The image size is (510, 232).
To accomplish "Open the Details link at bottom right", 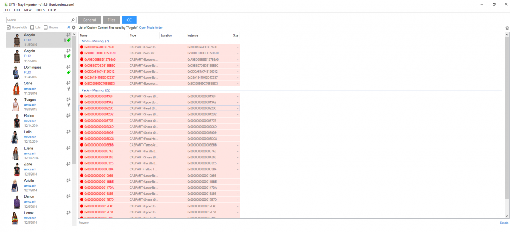I will pos(504,223).
